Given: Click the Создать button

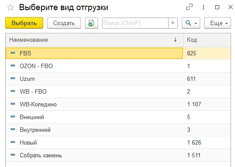Looking at the screenshot, I should coord(64,23).
